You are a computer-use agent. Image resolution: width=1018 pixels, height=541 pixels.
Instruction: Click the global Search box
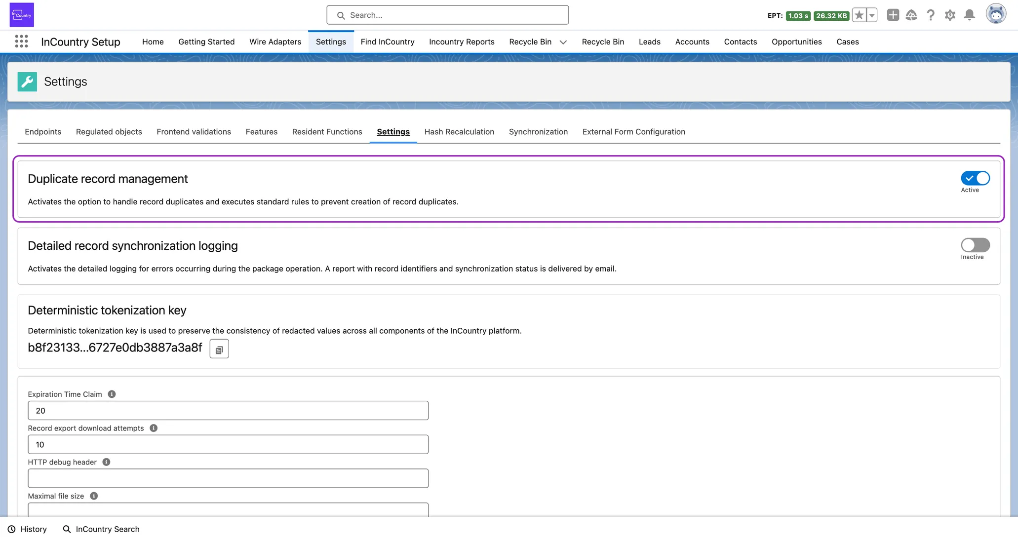tap(447, 15)
